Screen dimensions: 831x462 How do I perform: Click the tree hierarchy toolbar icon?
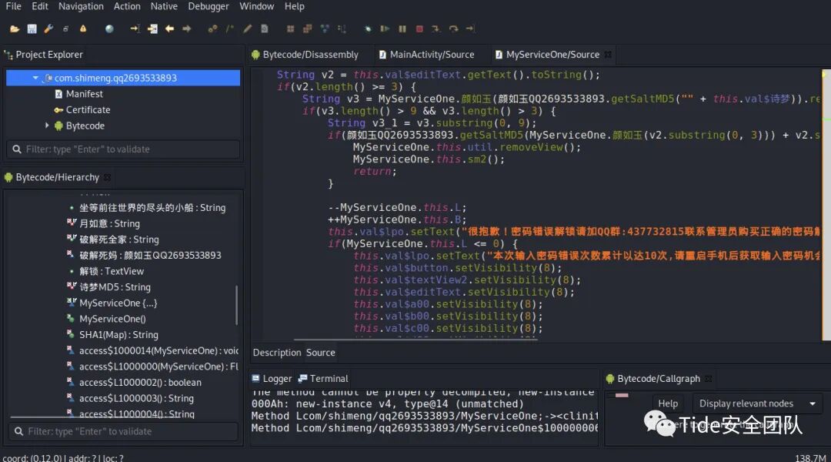pos(342,28)
